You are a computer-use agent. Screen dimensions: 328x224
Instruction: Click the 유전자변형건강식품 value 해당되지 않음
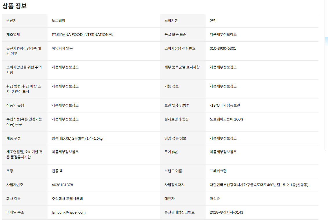62,49
